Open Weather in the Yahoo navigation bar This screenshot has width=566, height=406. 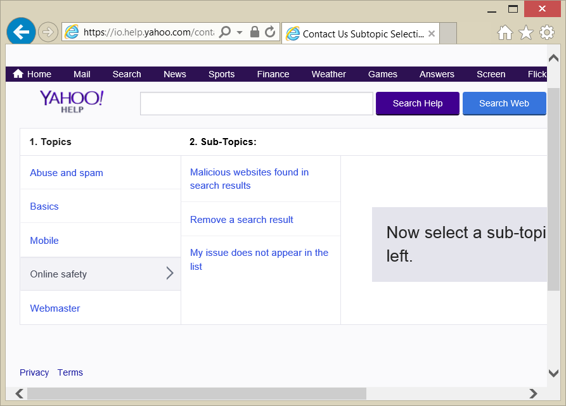(x=328, y=74)
